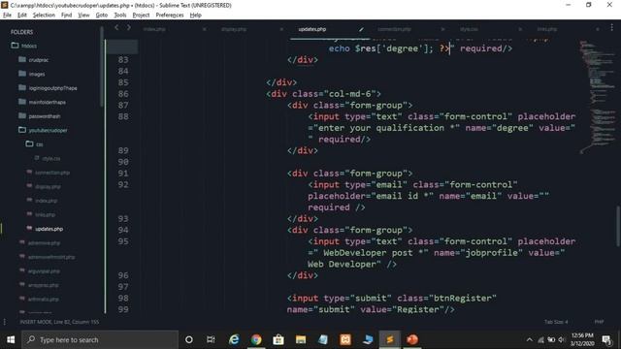Switch to the display.php tab
This screenshot has height=349, width=621.
234,29
